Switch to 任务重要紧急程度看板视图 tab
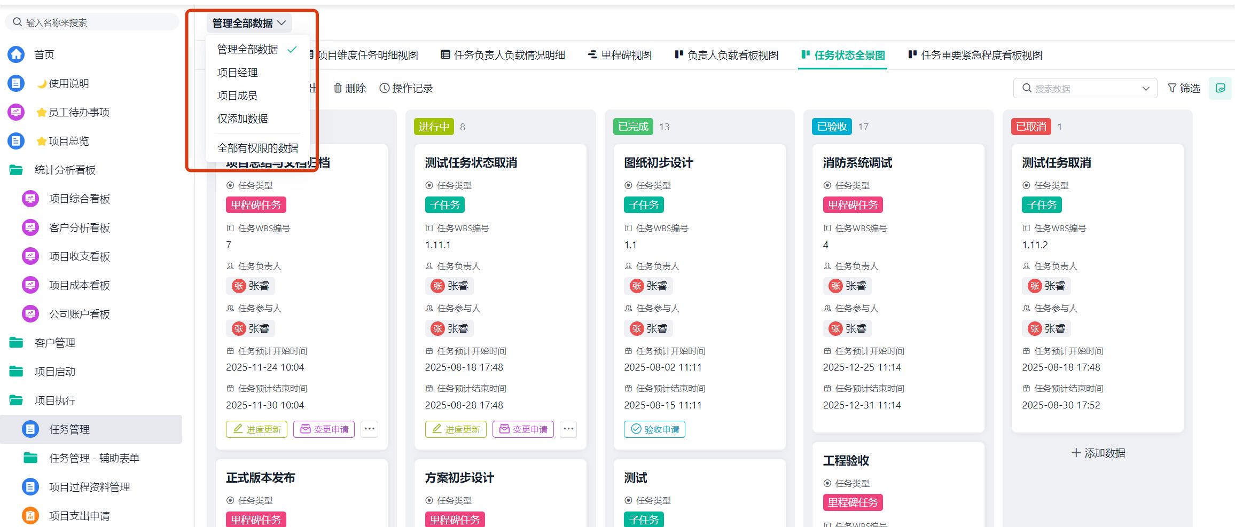This screenshot has width=1235, height=527. 975,55
